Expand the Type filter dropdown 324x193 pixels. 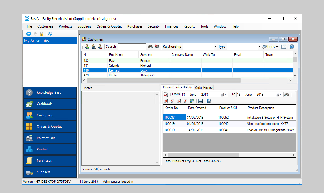(x=259, y=46)
